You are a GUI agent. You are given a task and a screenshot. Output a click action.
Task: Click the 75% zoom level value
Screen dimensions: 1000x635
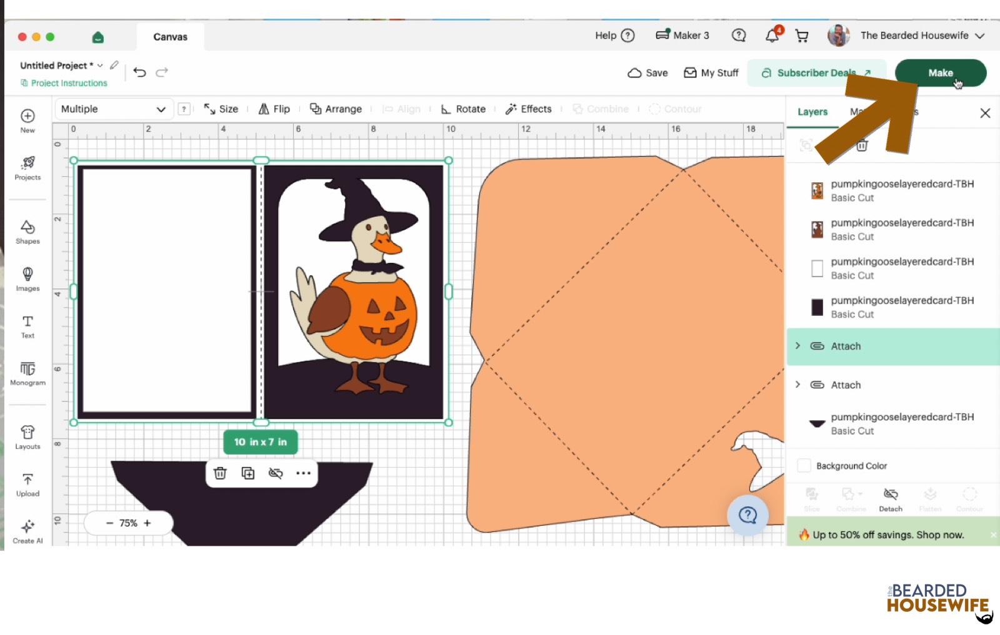point(129,523)
